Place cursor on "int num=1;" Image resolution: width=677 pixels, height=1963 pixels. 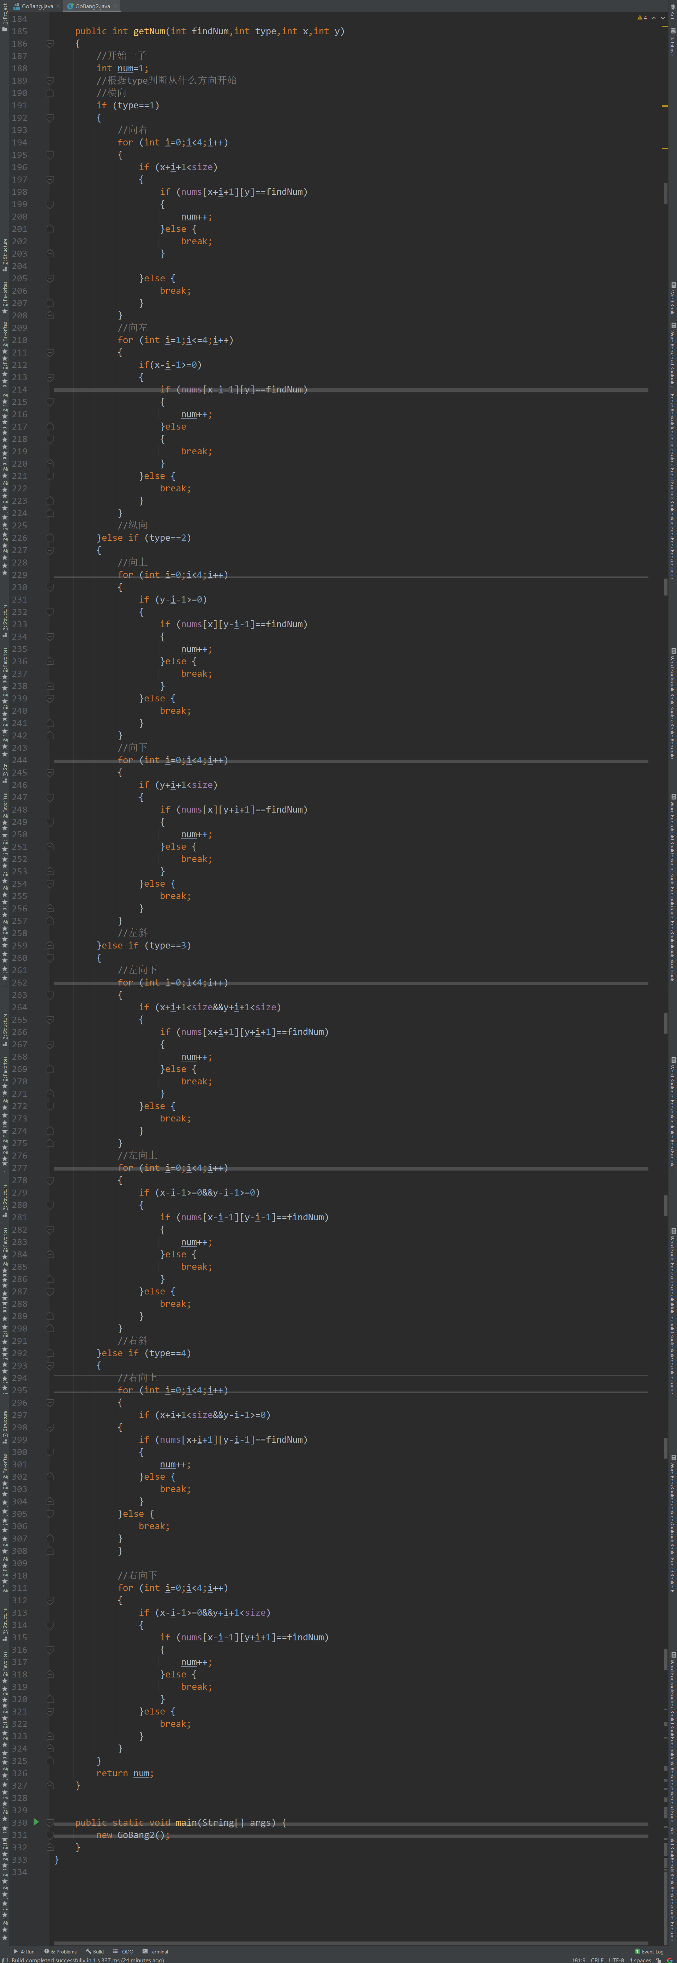pos(122,68)
